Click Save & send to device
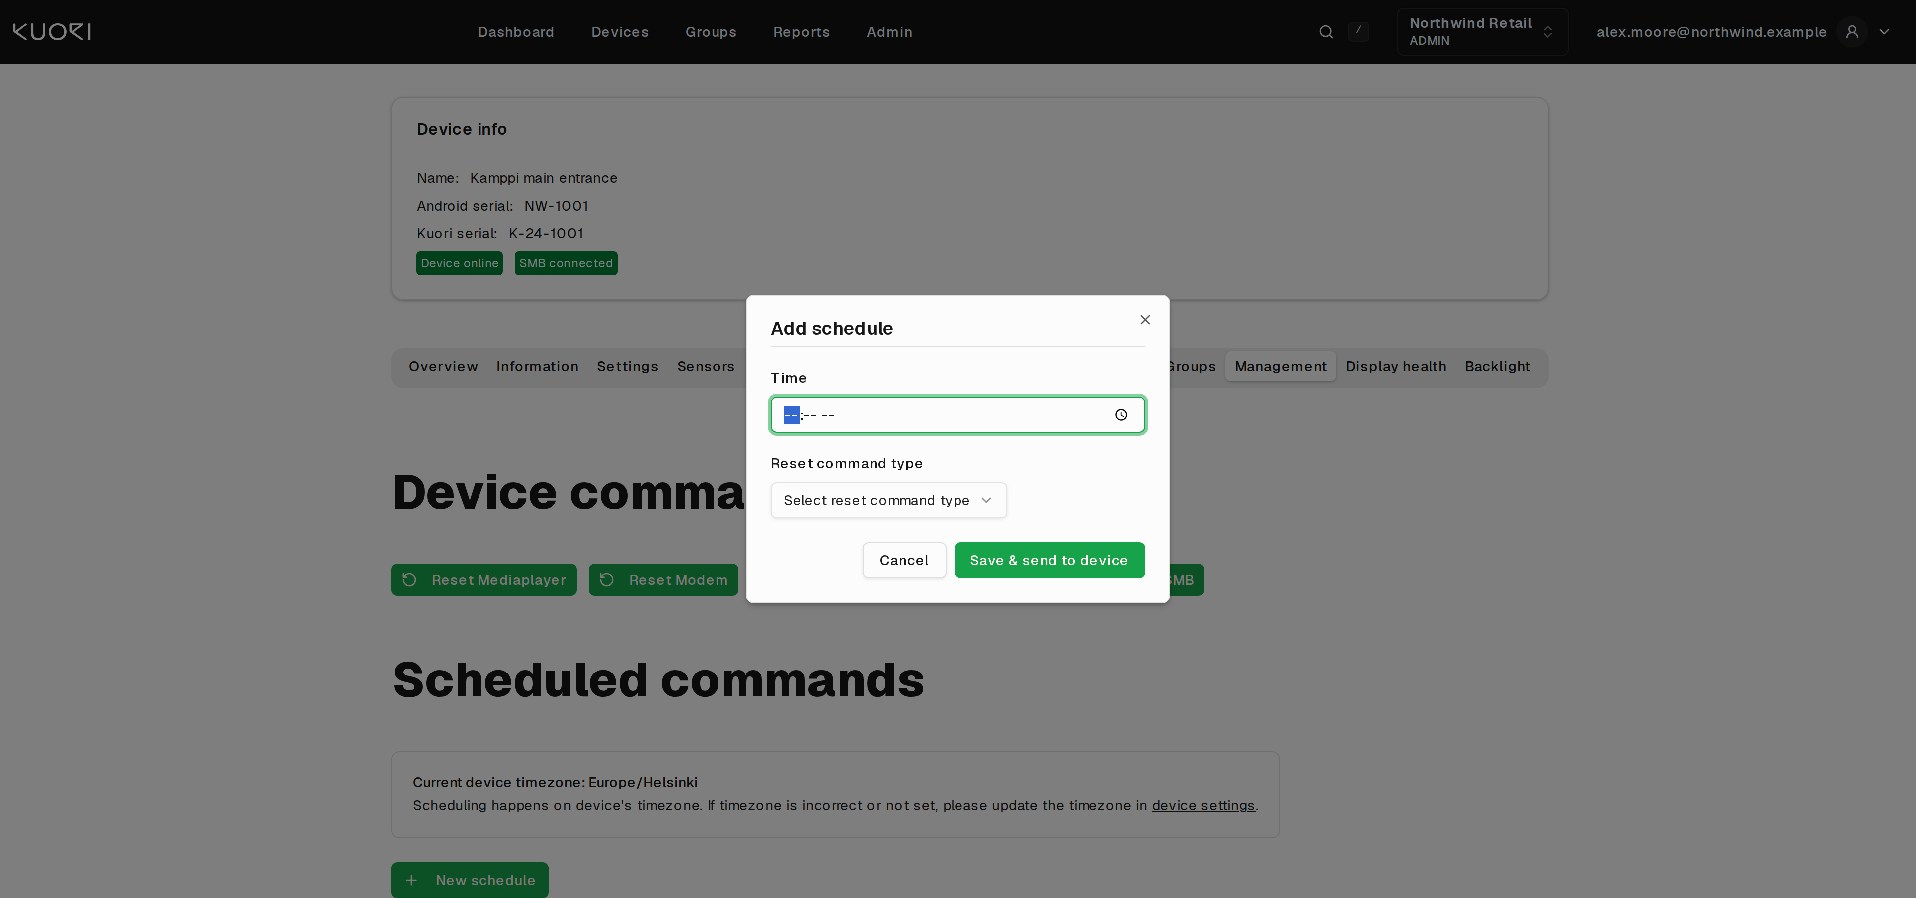This screenshot has height=898, width=1916. (1049, 561)
